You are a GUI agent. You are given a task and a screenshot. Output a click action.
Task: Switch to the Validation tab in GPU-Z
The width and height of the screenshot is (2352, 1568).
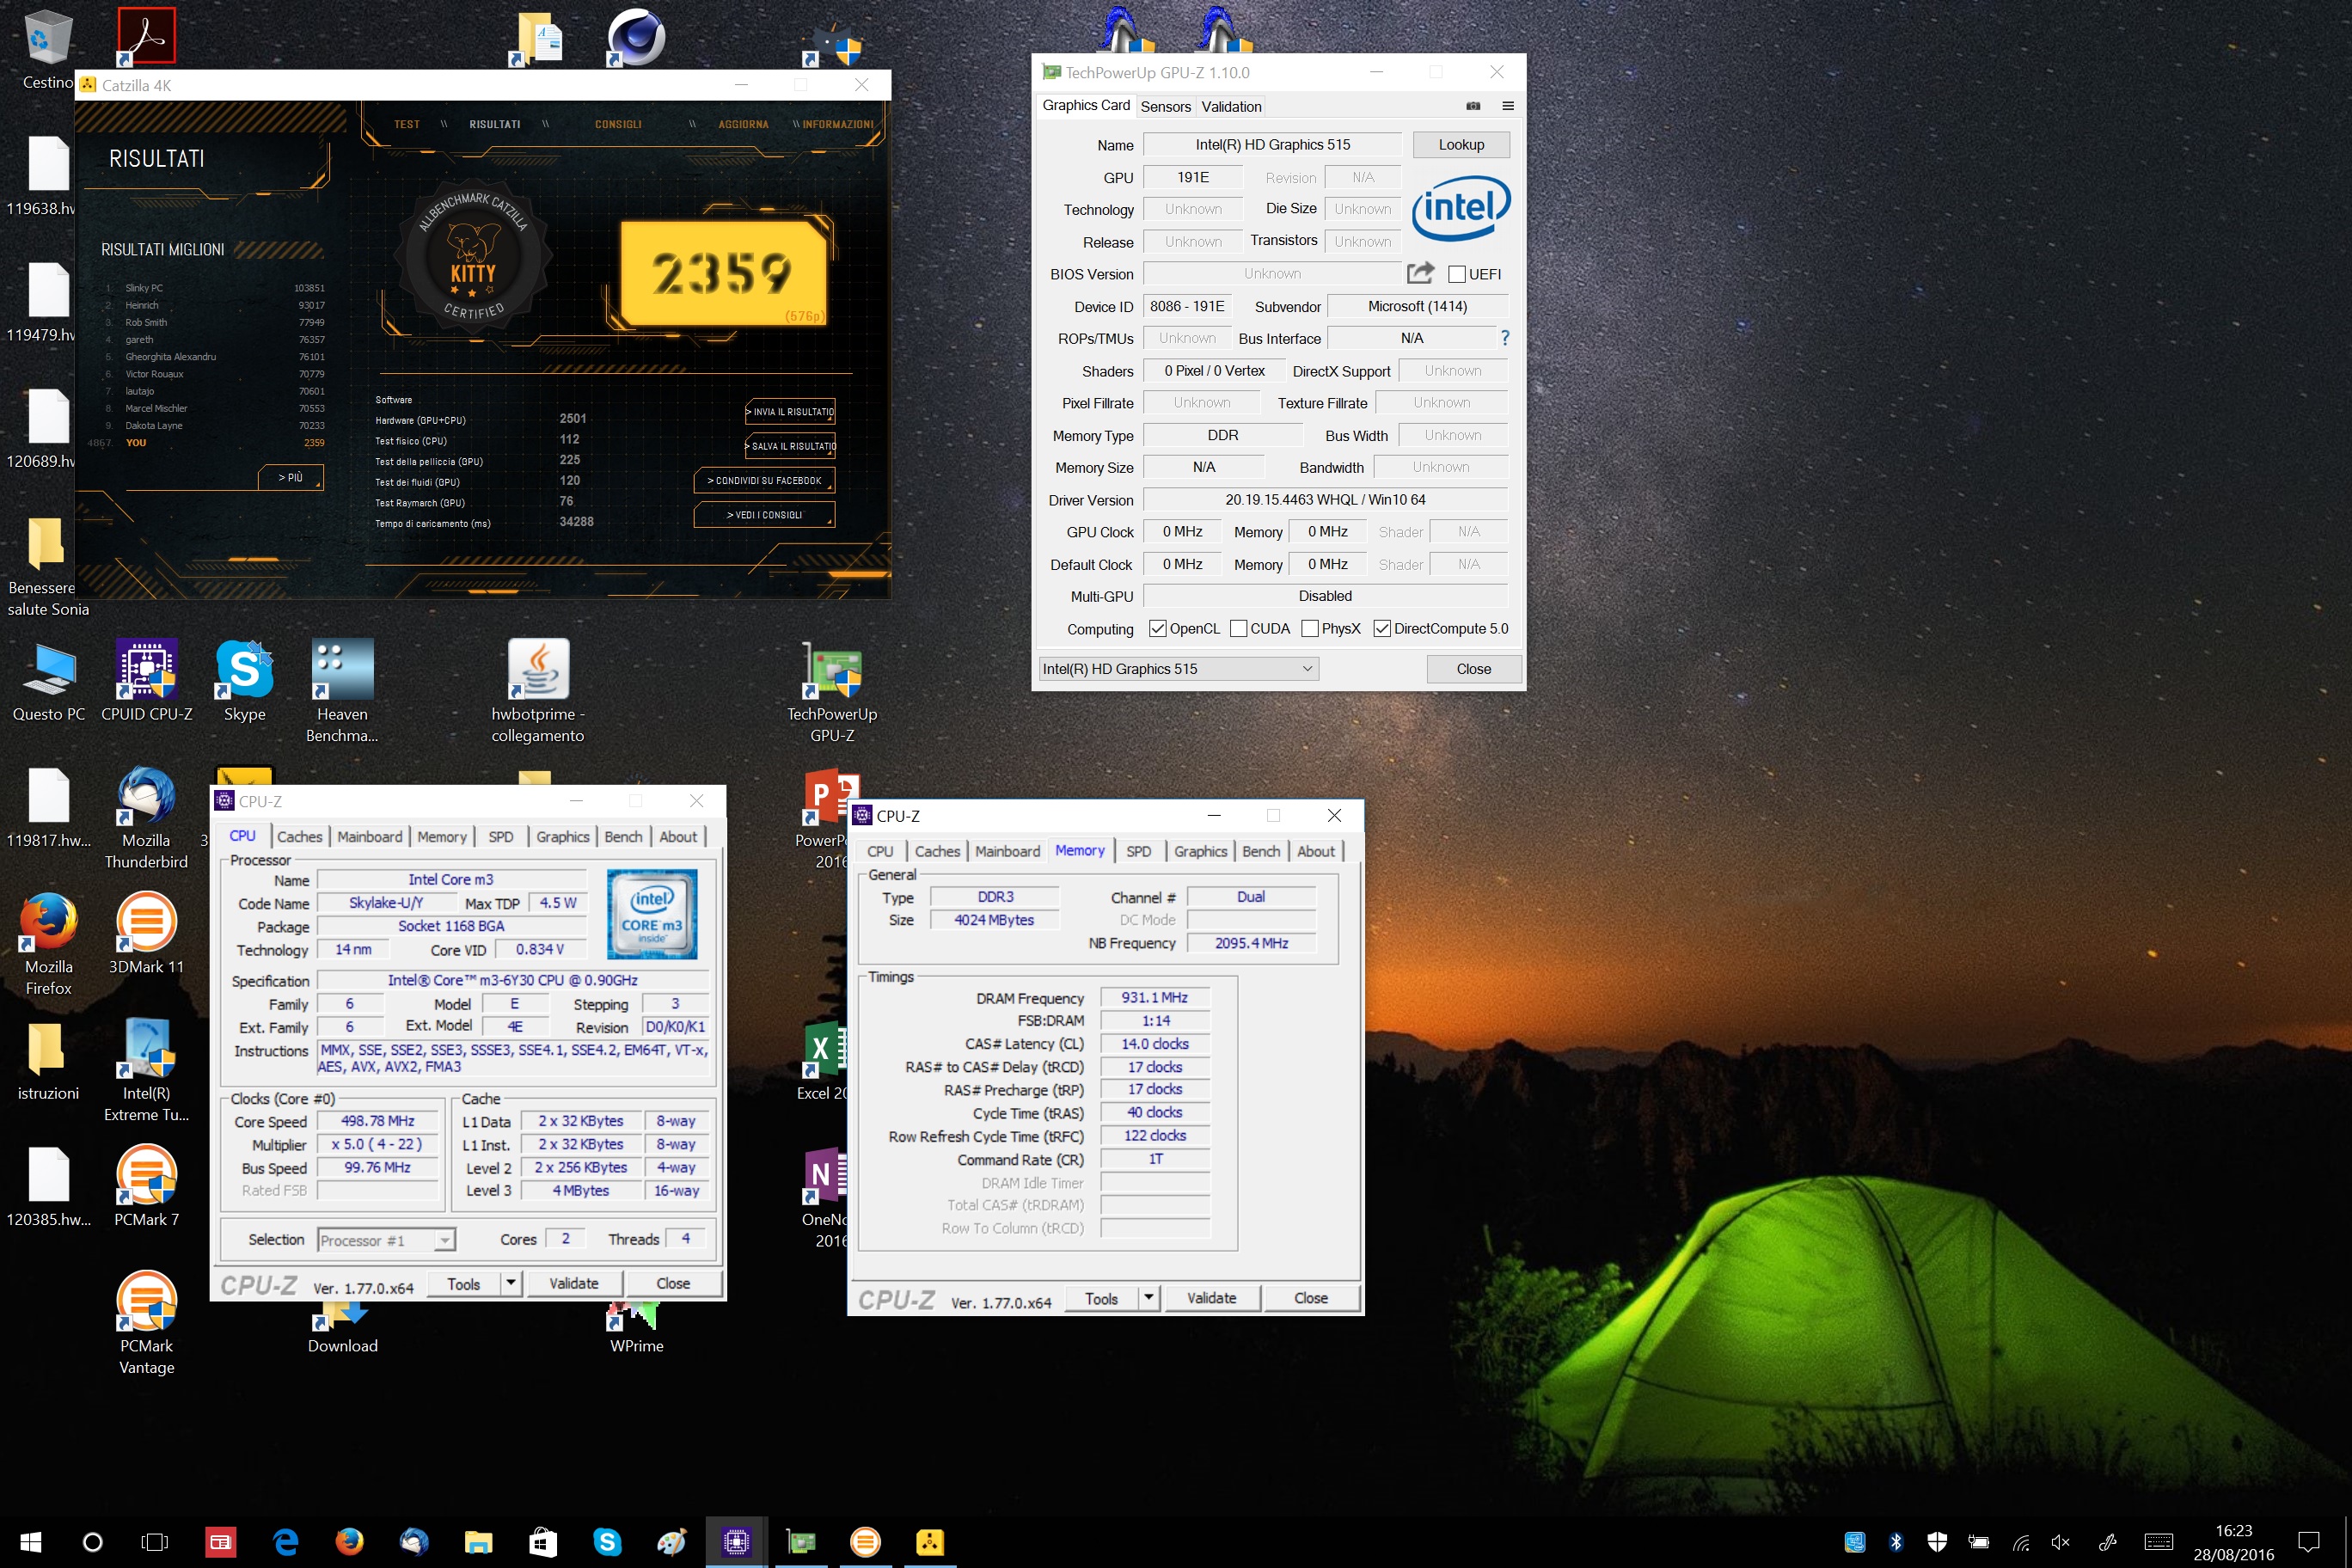1231,106
